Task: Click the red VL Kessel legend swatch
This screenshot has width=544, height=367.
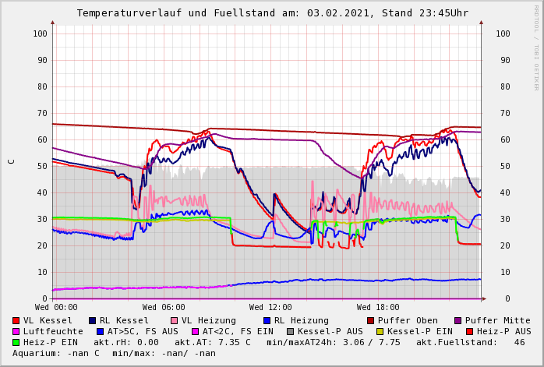Action: (16, 321)
